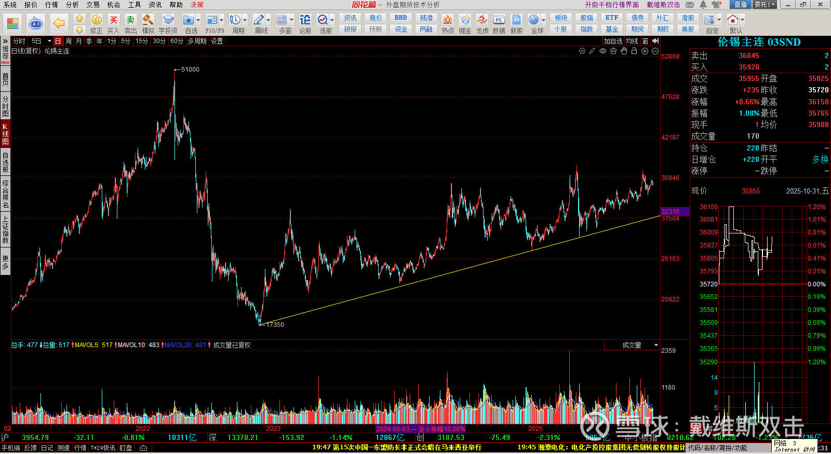Image resolution: width=831 pixels, height=454 pixels.
Task: Click the chart settings gear icon
Action: [582, 51]
